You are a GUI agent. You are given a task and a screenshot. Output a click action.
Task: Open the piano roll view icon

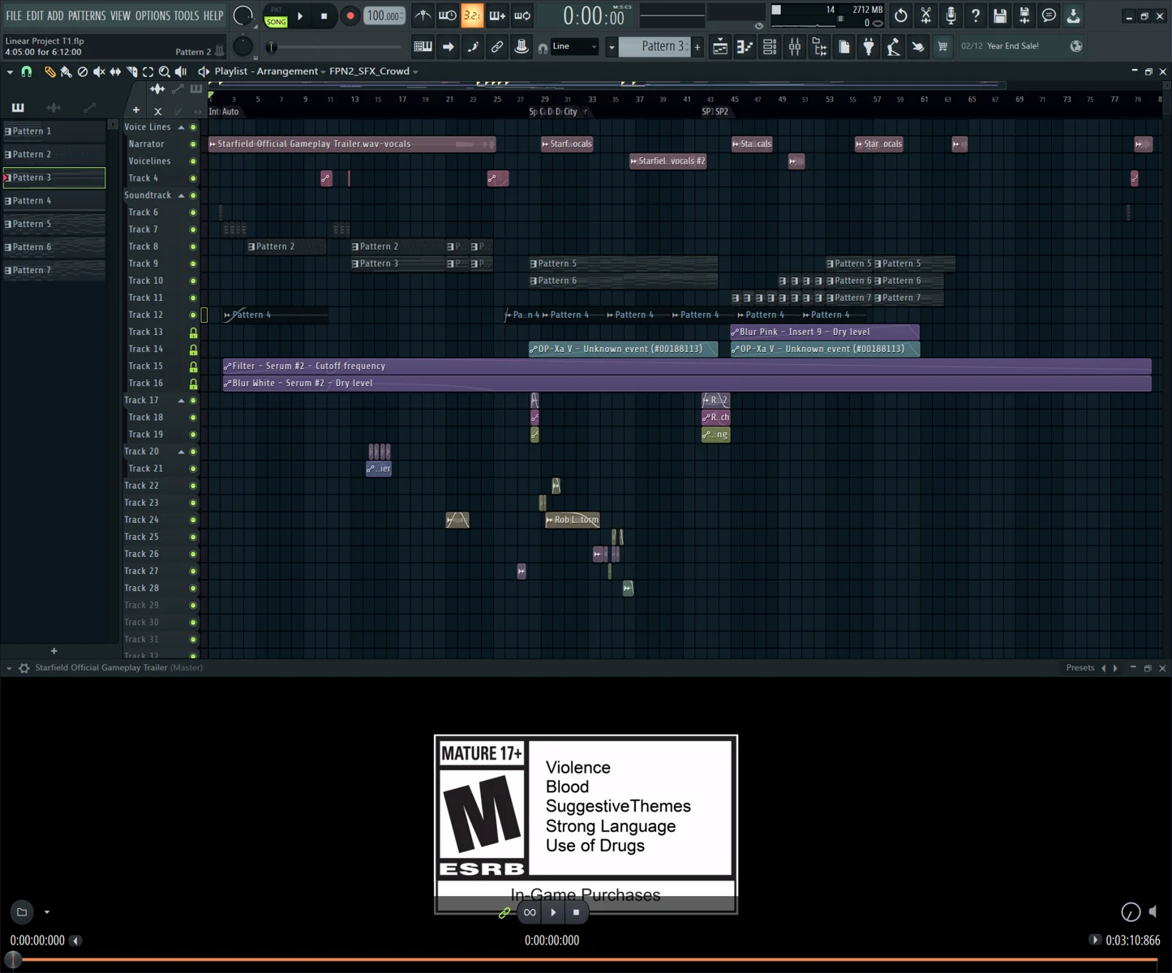pyautogui.click(x=745, y=47)
